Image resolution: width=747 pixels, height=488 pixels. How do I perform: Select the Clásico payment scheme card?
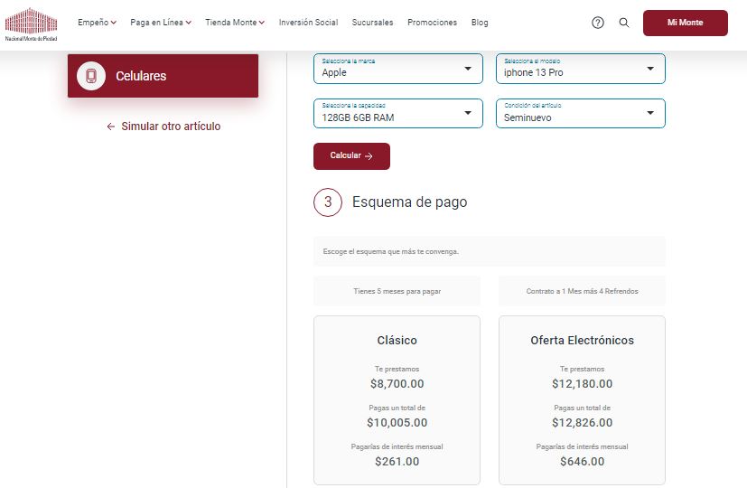click(397, 399)
